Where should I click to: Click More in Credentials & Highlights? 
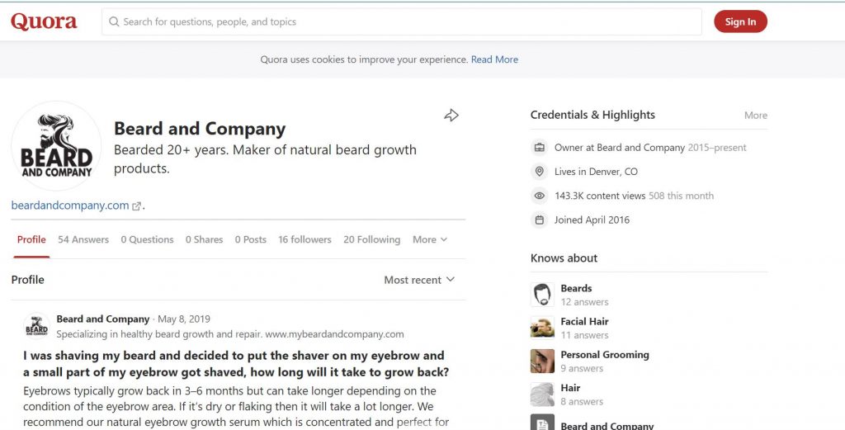tap(756, 116)
